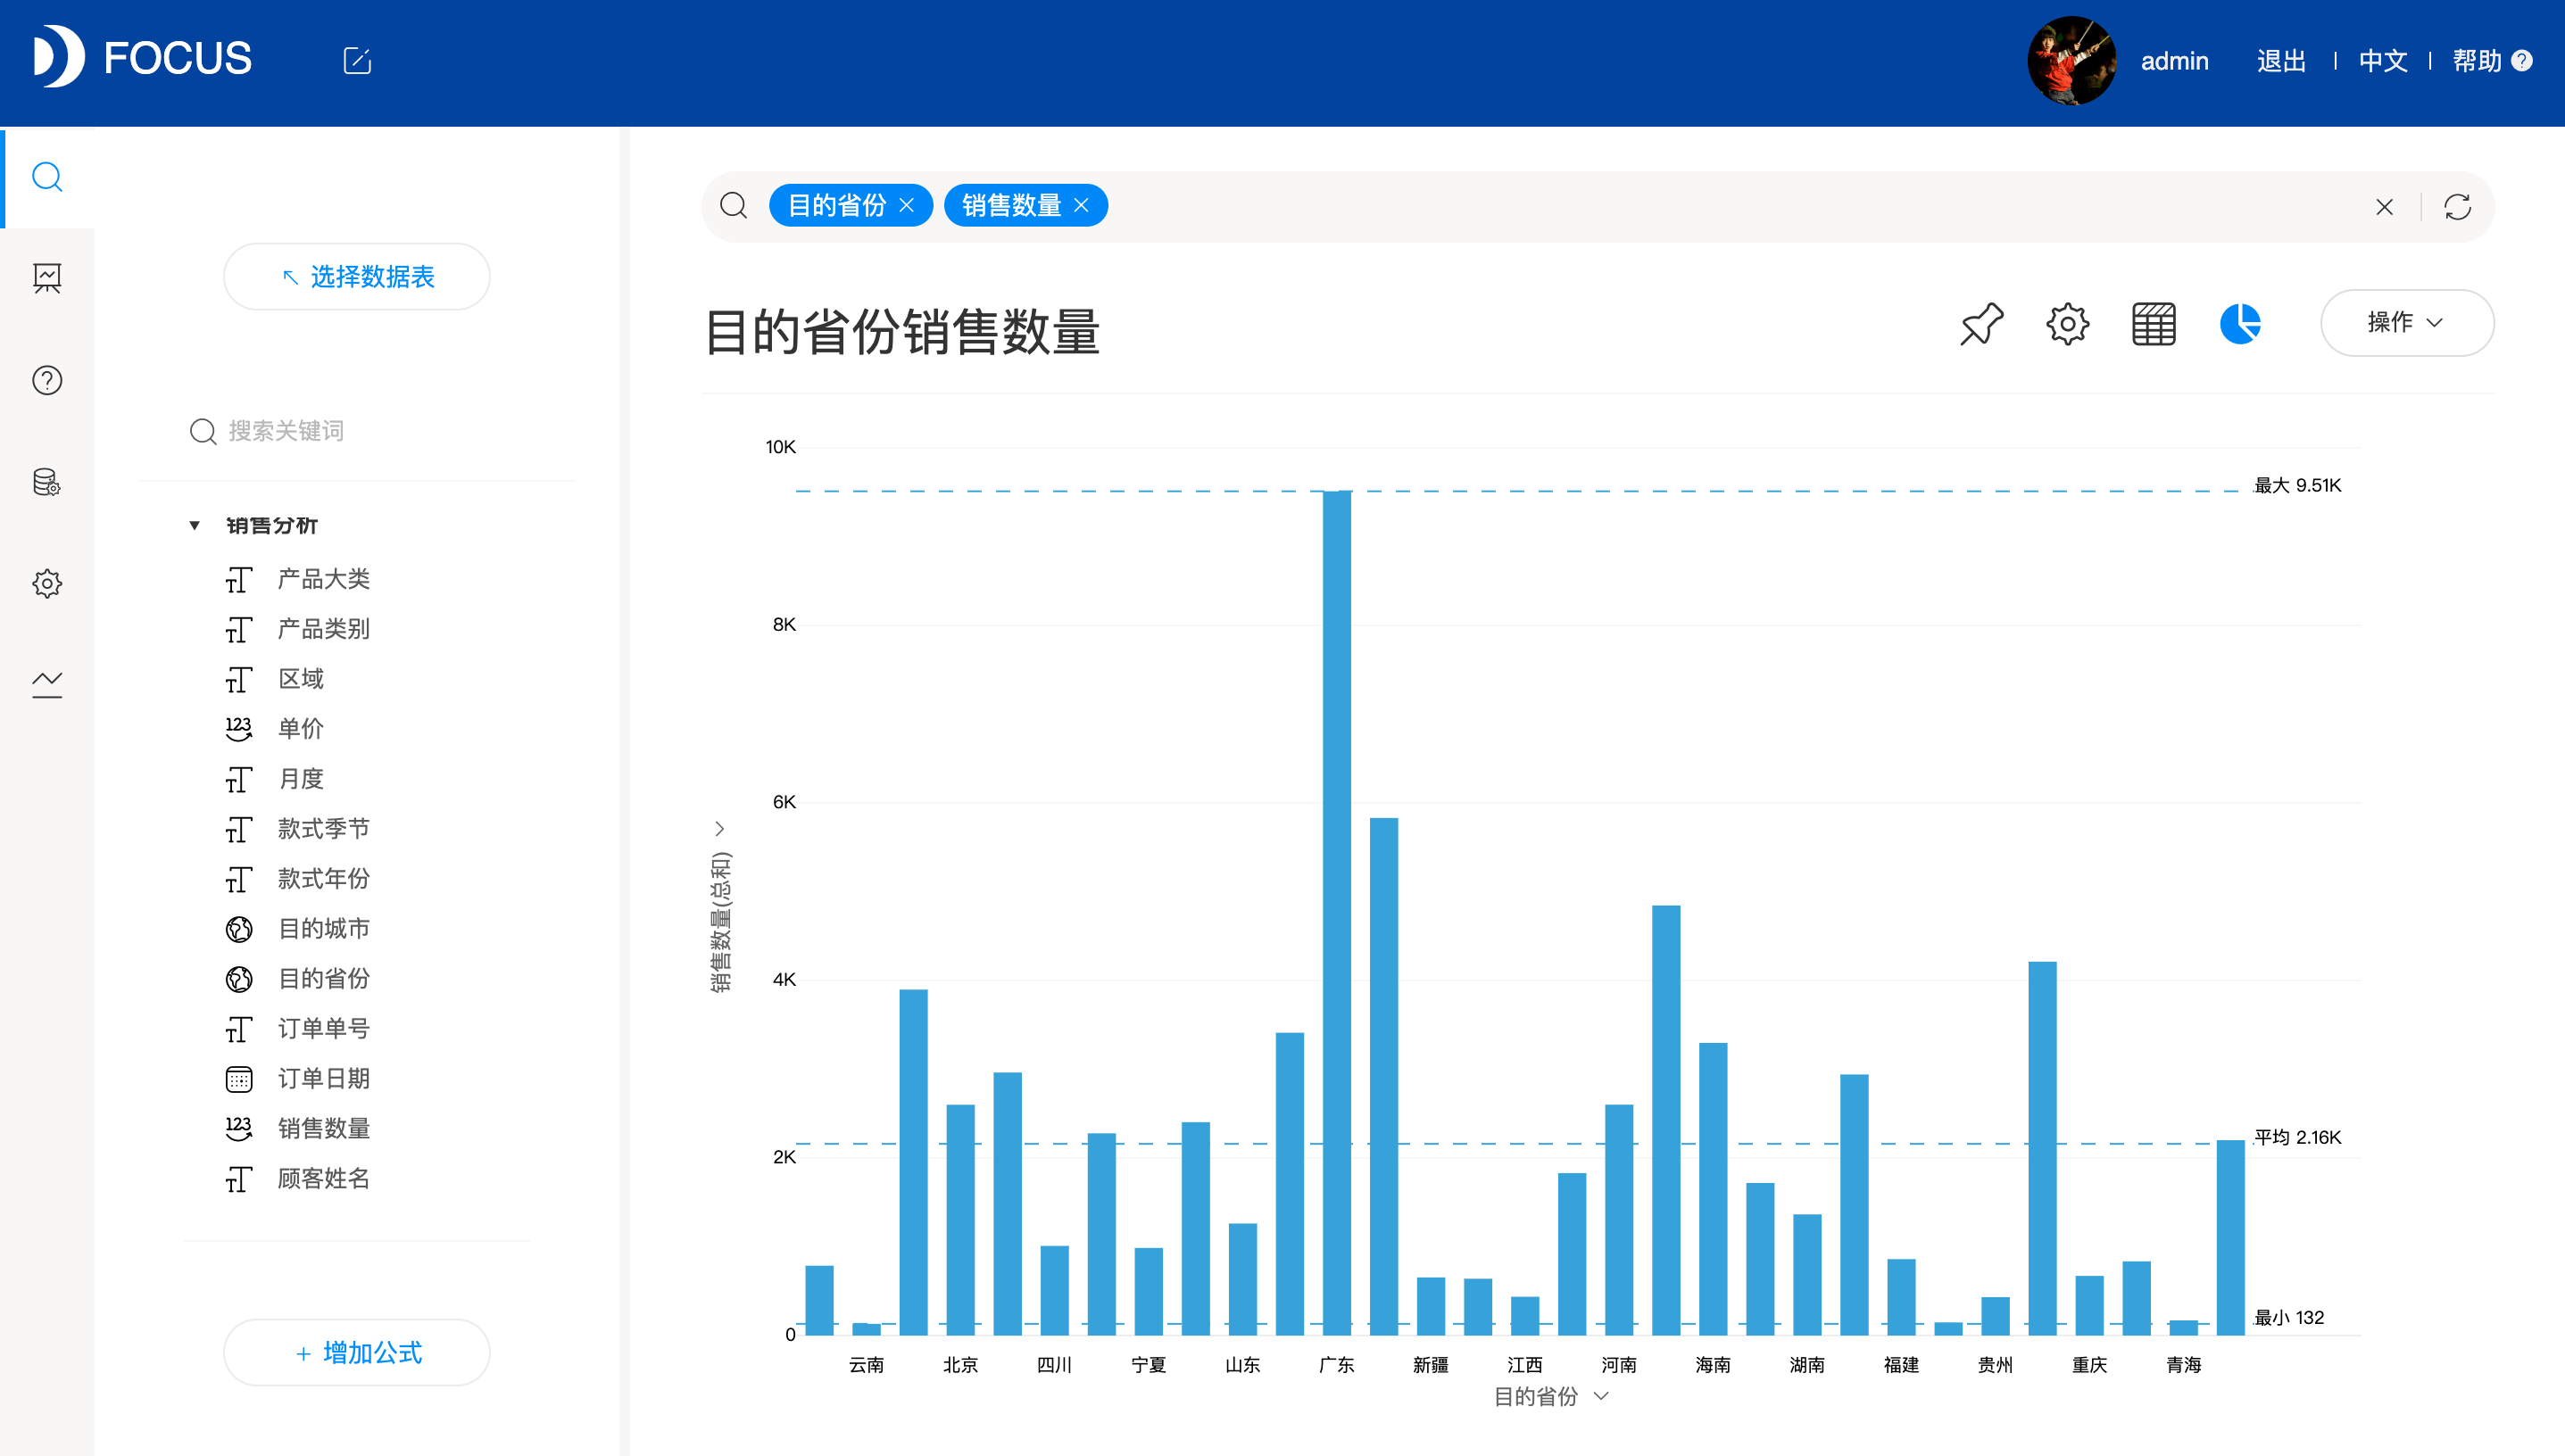The image size is (2565, 1456).
Task: Select the 订单单号 column
Action: (323, 1029)
